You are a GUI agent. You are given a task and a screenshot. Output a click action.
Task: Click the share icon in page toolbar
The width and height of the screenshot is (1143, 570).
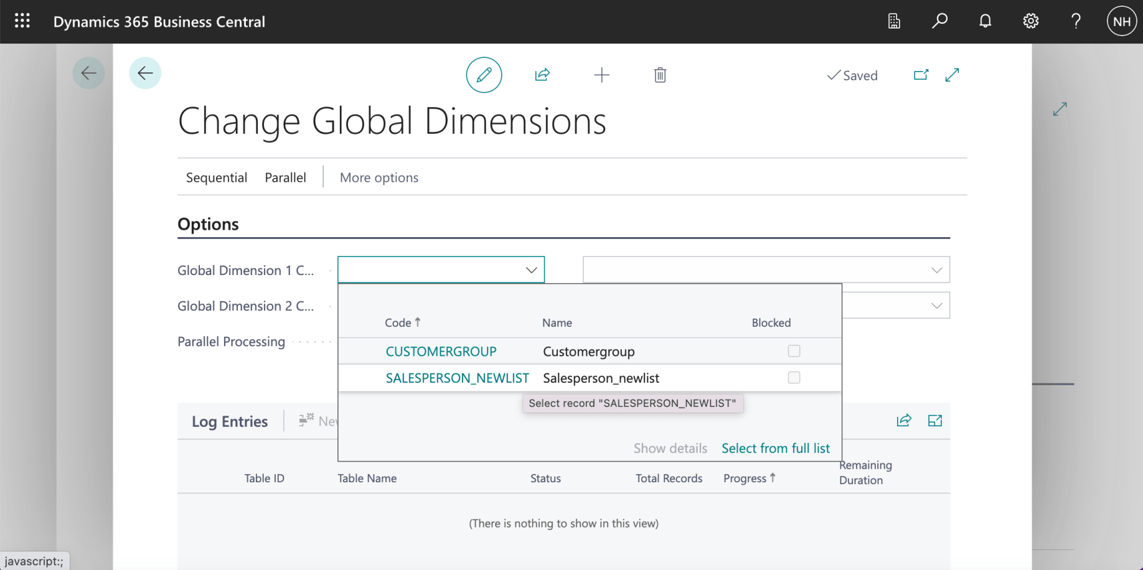tap(542, 75)
